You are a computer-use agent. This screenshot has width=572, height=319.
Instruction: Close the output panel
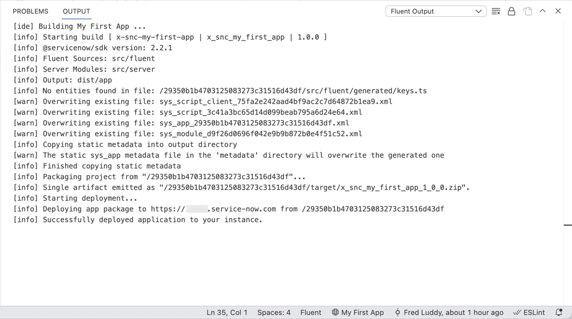point(558,11)
